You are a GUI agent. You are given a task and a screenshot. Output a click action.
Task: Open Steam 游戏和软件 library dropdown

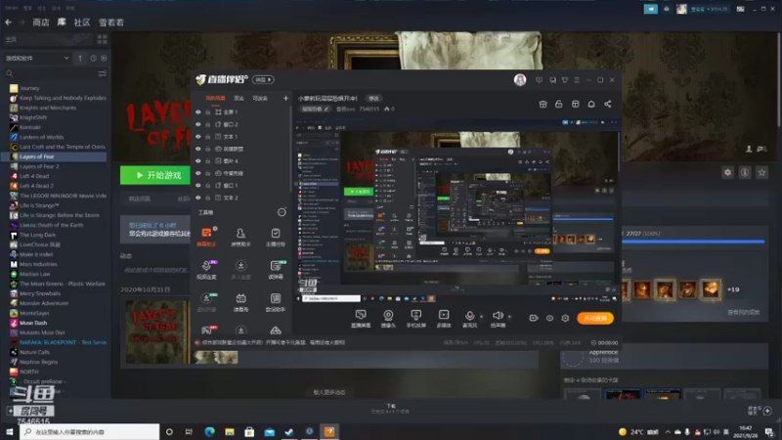coord(37,59)
